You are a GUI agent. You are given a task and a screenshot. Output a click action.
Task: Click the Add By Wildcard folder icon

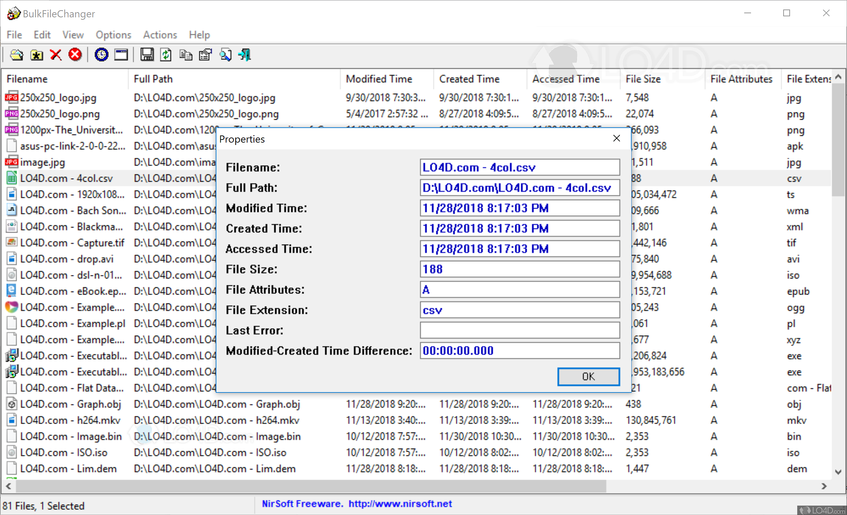click(x=36, y=55)
